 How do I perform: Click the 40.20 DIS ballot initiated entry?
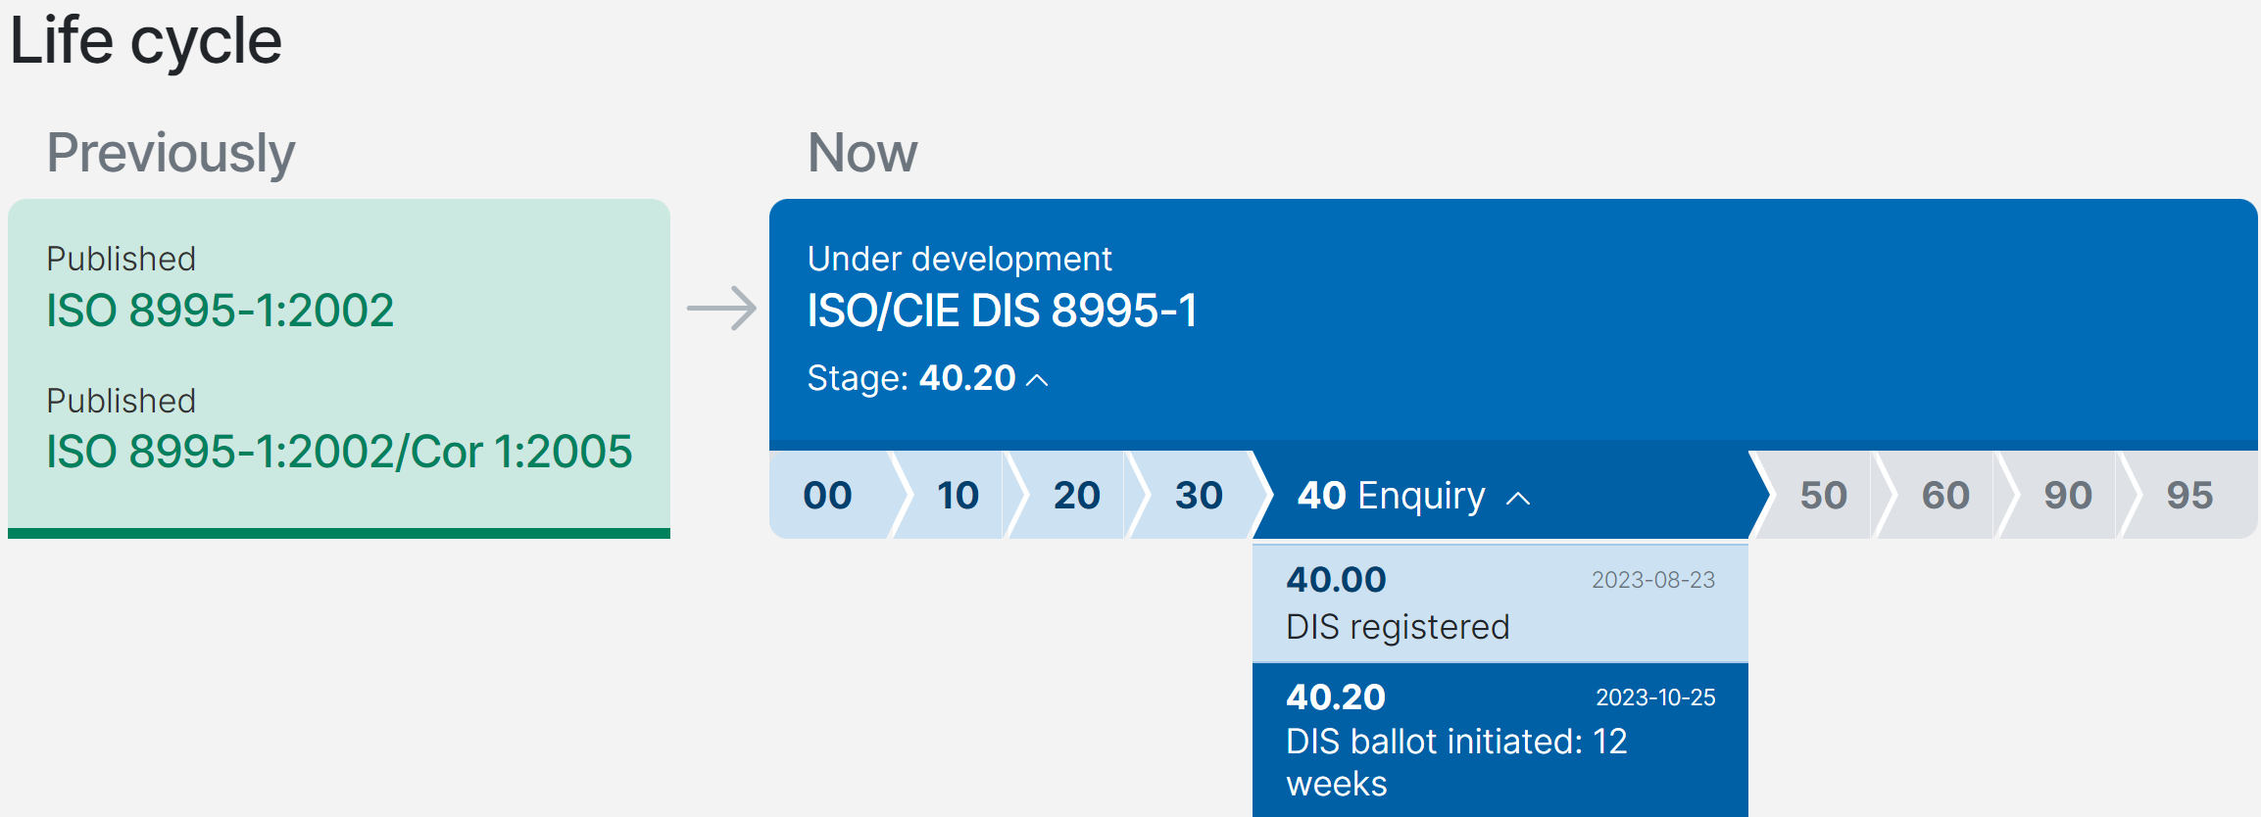[x=1456, y=742]
